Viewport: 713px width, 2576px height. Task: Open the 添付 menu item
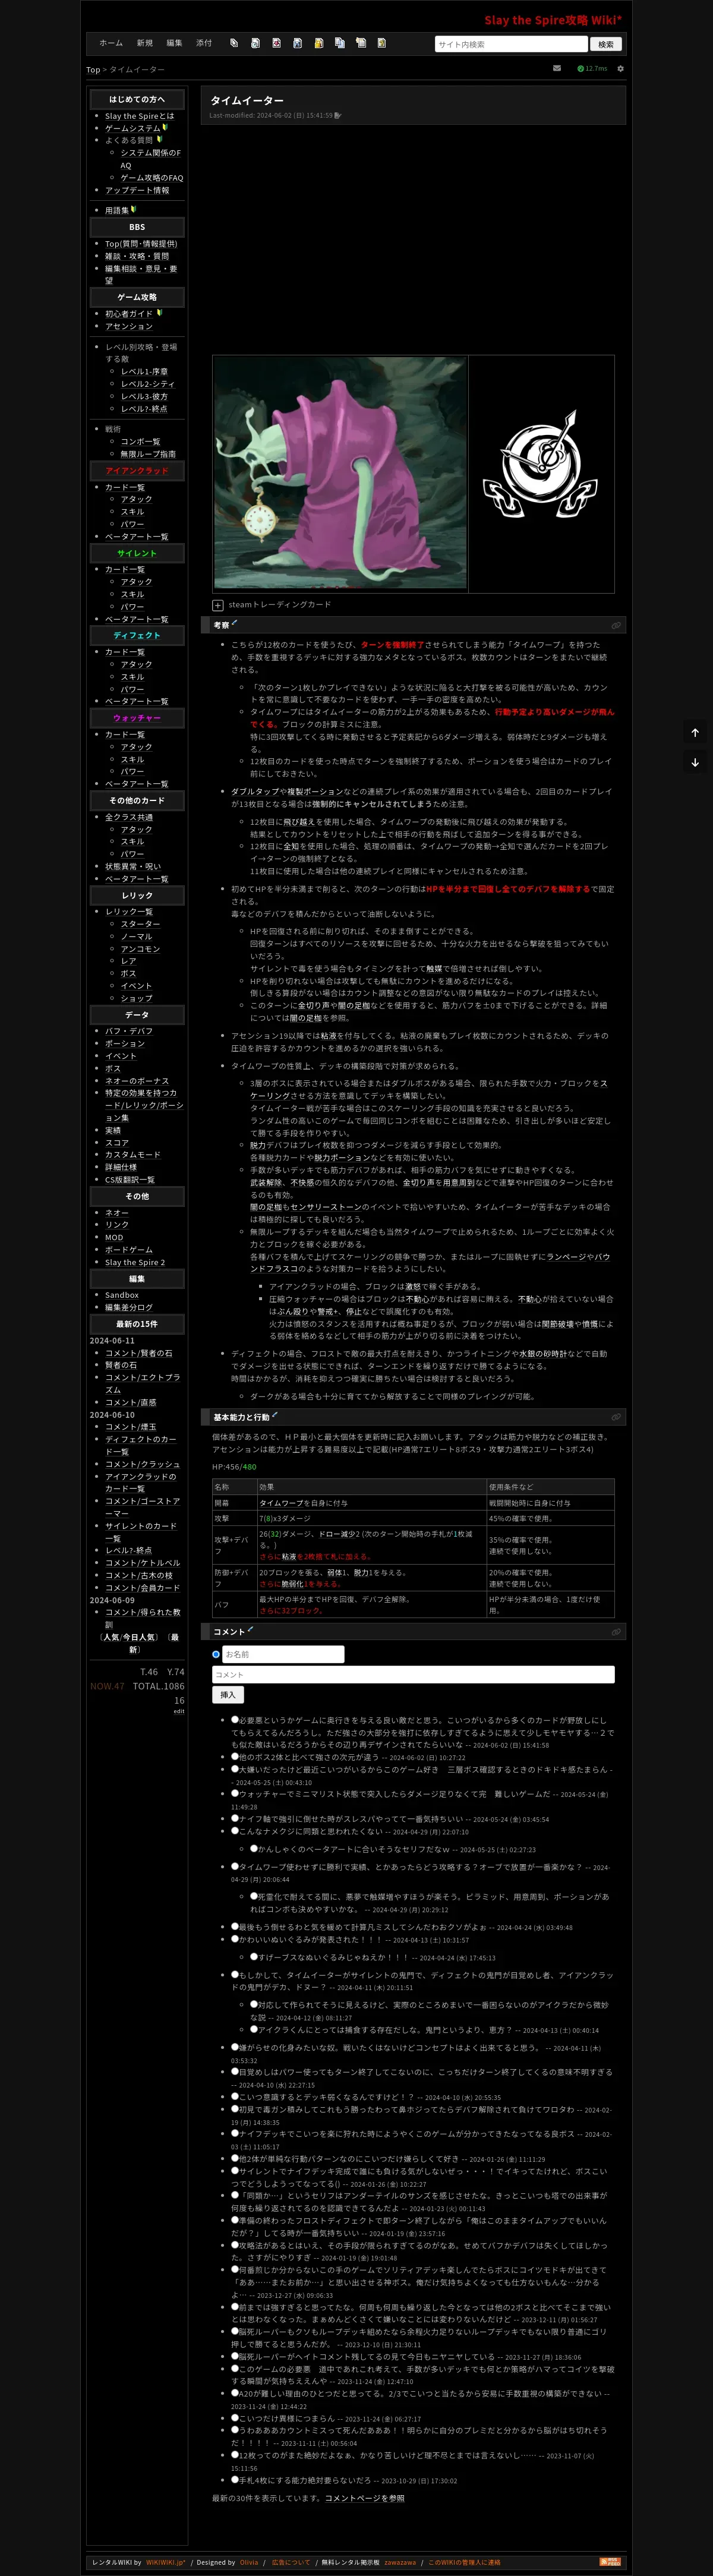pos(204,43)
